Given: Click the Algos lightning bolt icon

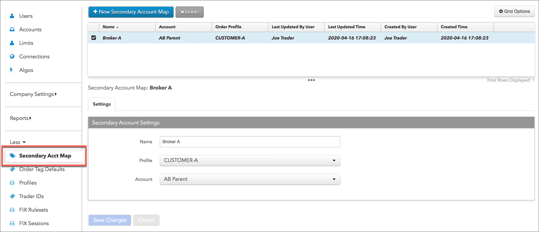Looking at the screenshot, I should pos(12,70).
